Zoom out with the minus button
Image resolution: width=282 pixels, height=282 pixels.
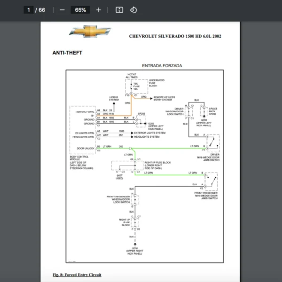coord(62,10)
